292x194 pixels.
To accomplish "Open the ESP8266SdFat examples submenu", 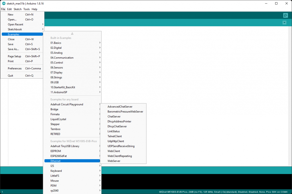I will tap(72, 156).
